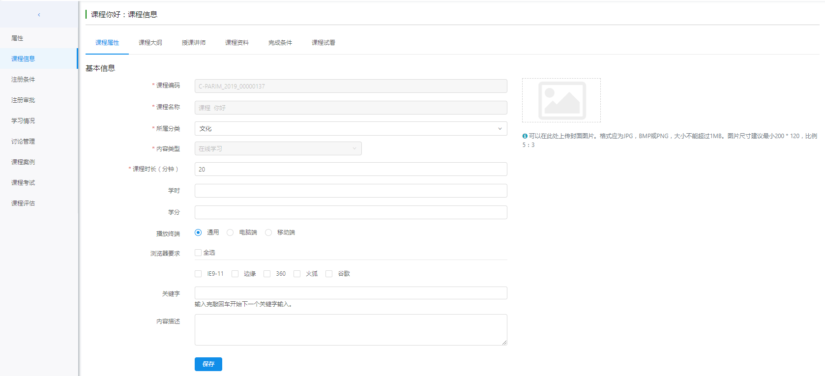Click the cover image upload placeholder

click(561, 100)
